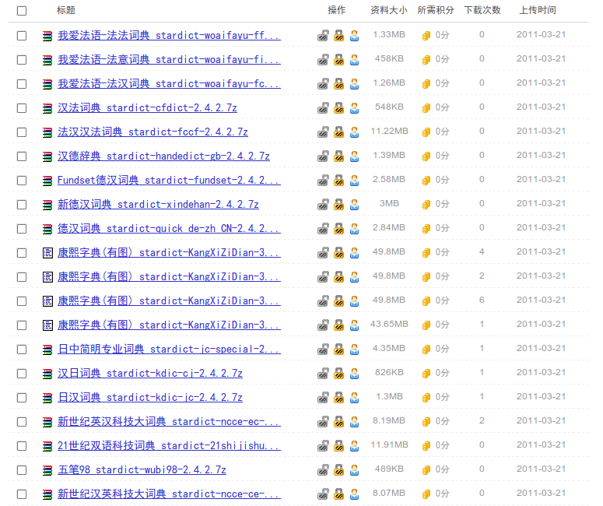Open 汉法词典 stardict-cfdict-2.4.2.7z link

(x=147, y=108)
